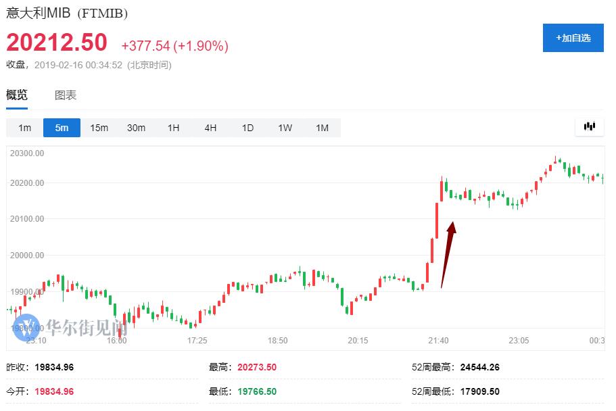Viewport: 616px width, 411px height.
Task: Click the 21:40 time axis label
Action: pyautogui.click(x=438, y=341)
